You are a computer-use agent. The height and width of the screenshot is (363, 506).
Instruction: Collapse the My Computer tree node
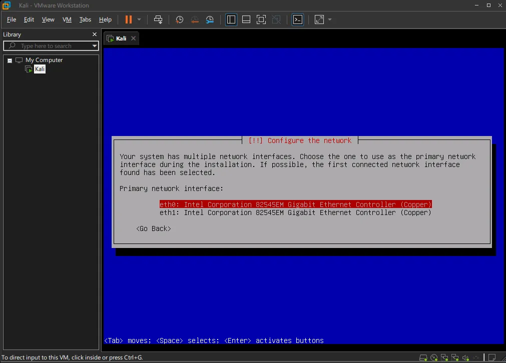pyautogui.click(x=10, y=60)
